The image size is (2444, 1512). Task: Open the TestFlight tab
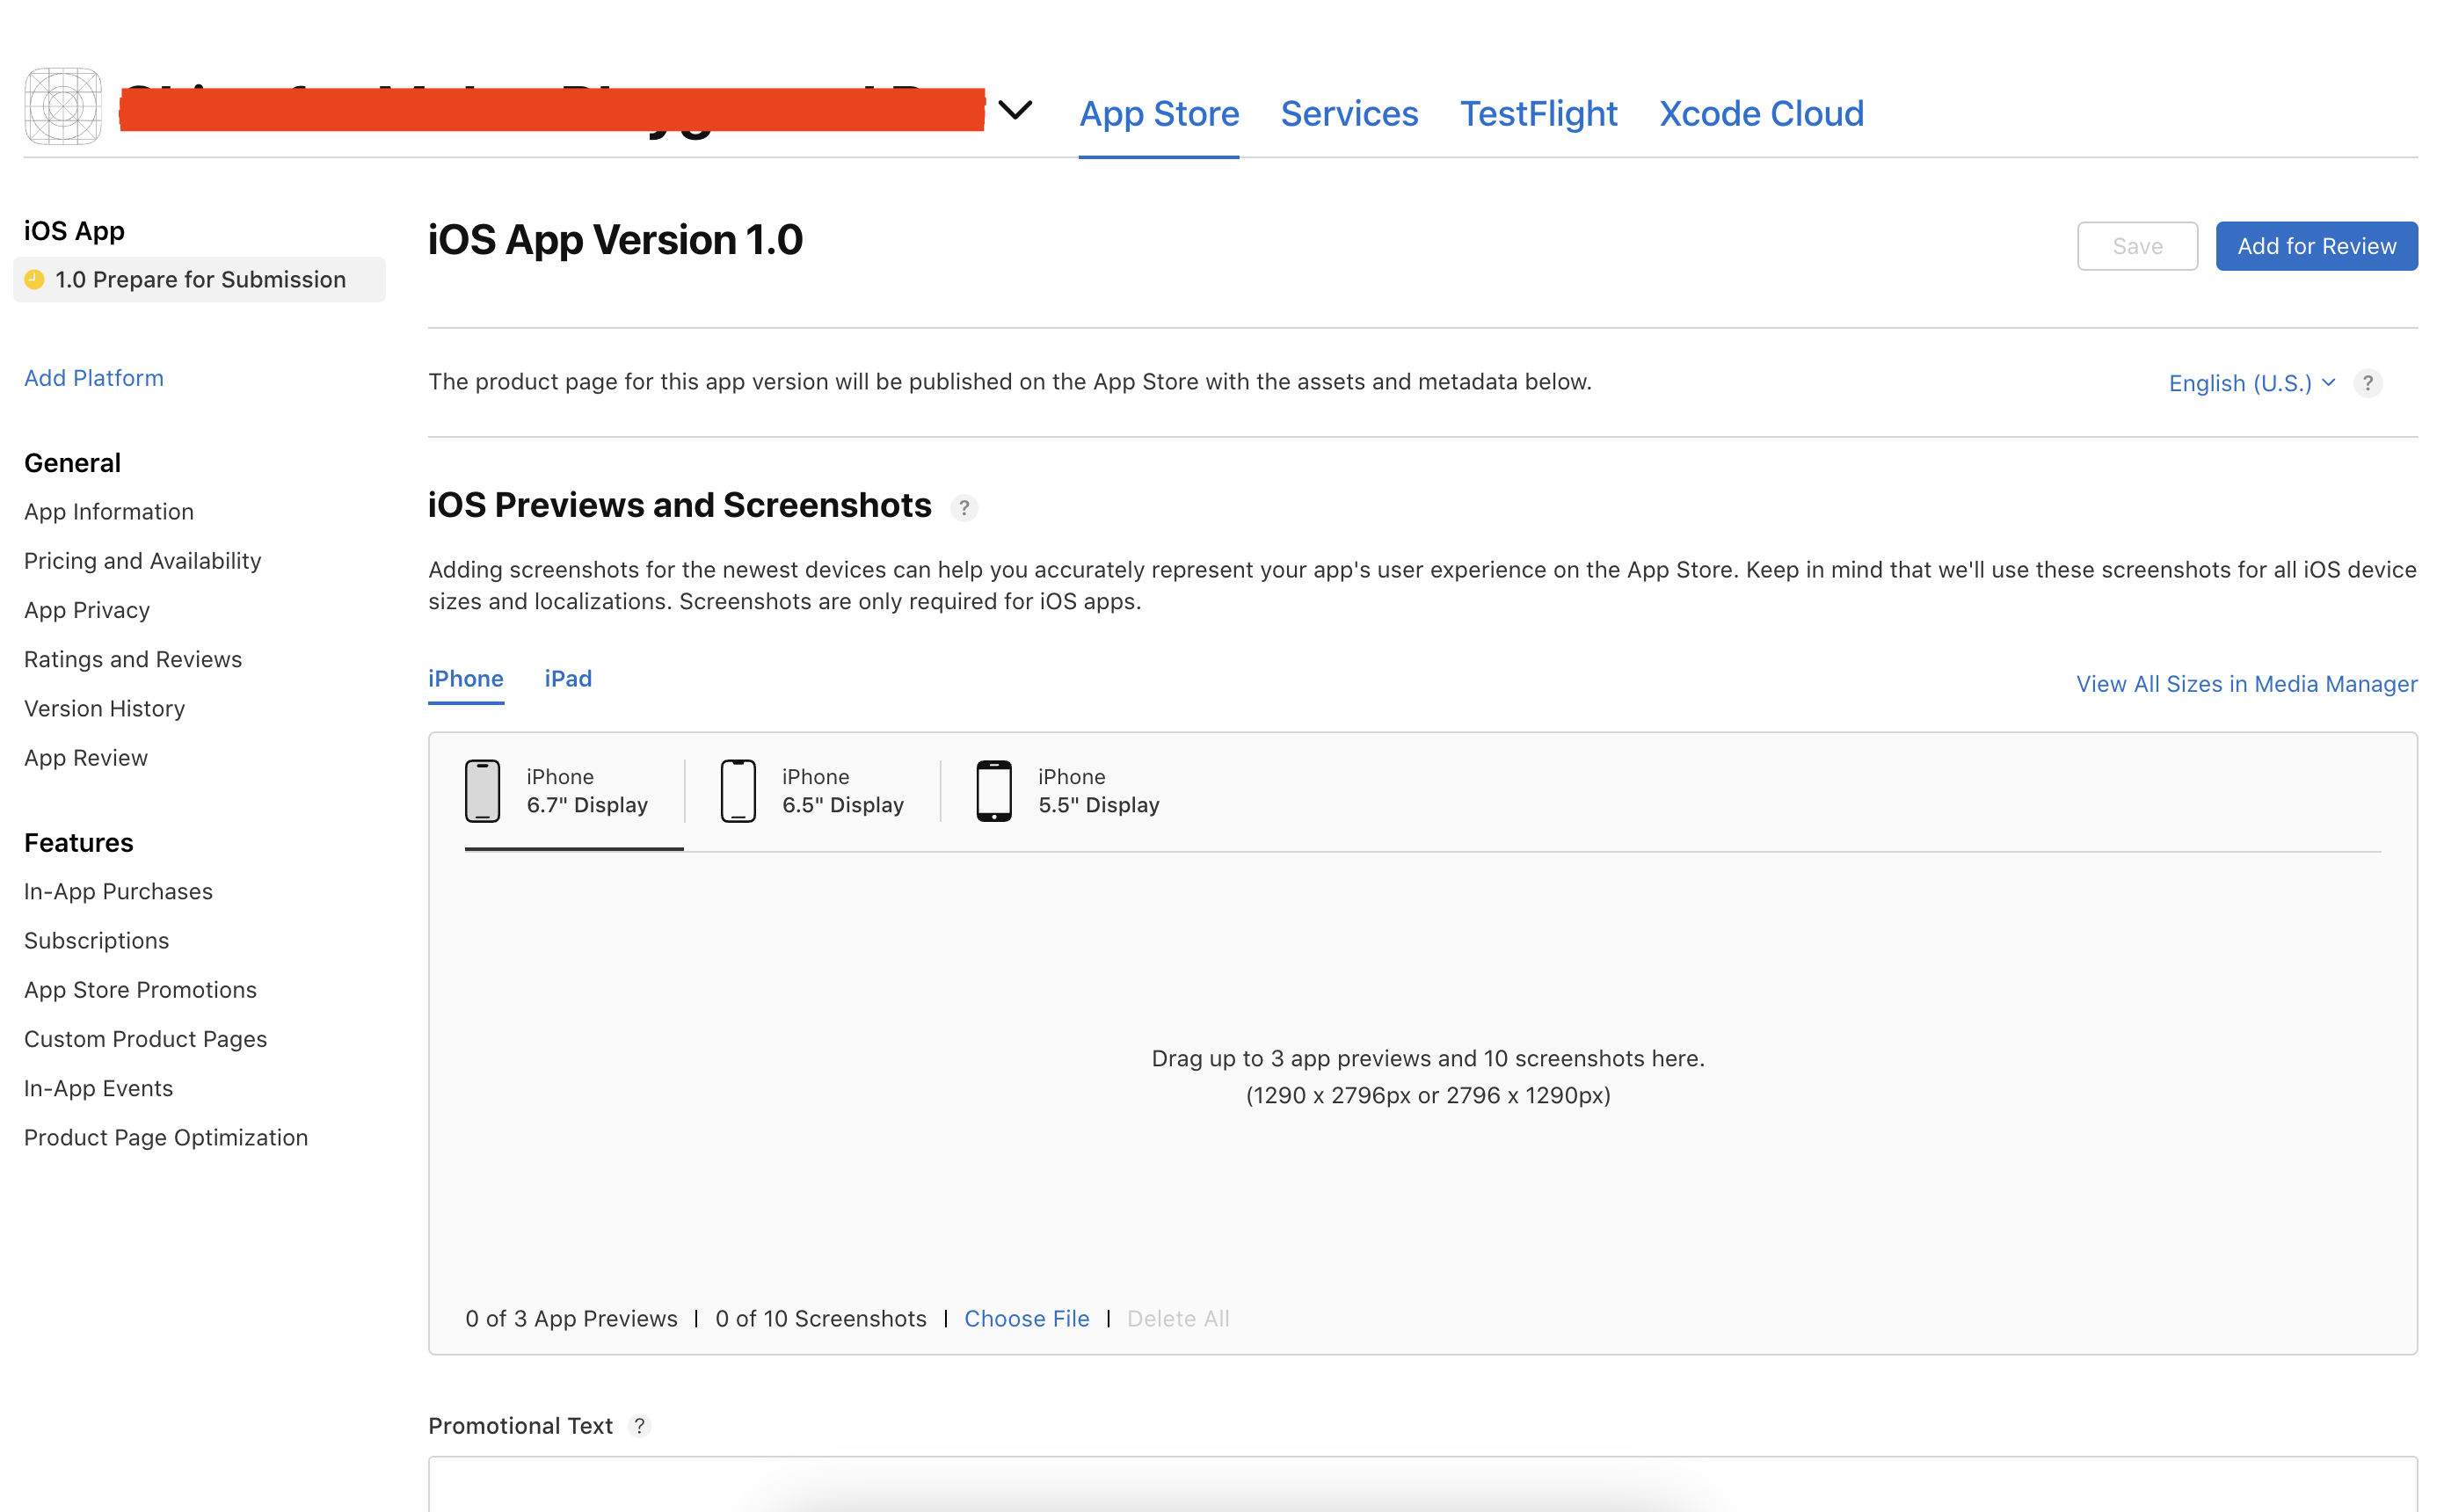pyautogui.click(x=1538, y=114)
